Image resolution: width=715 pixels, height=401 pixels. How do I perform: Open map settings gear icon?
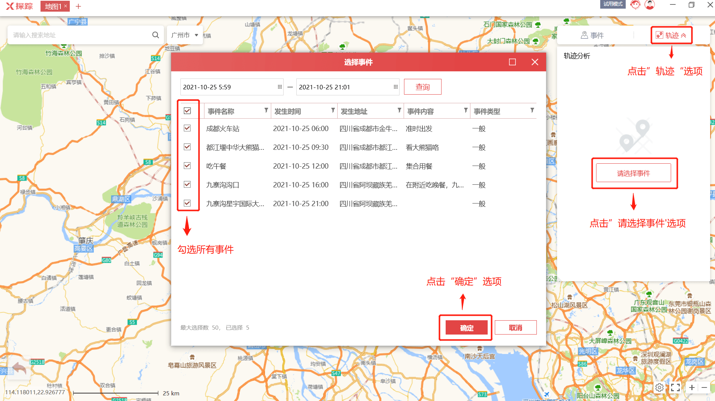659,387
